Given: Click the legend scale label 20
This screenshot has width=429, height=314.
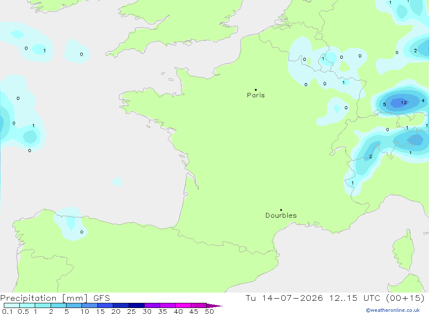Looking at the screenshot, I should click(x=116, y=311).
